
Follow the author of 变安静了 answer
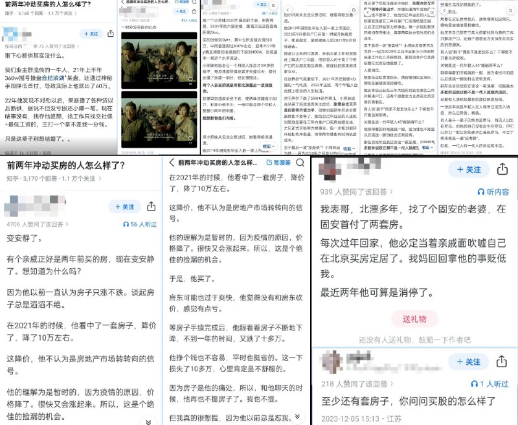124,207
